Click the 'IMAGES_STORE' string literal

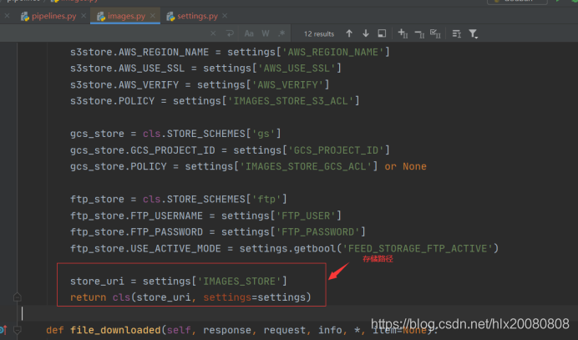coord(240,282)
